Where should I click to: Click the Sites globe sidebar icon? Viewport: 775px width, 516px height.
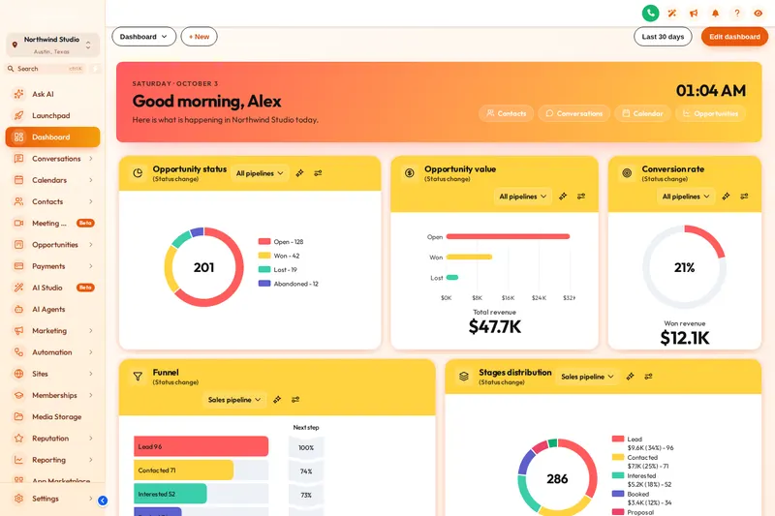click(18, 374)
